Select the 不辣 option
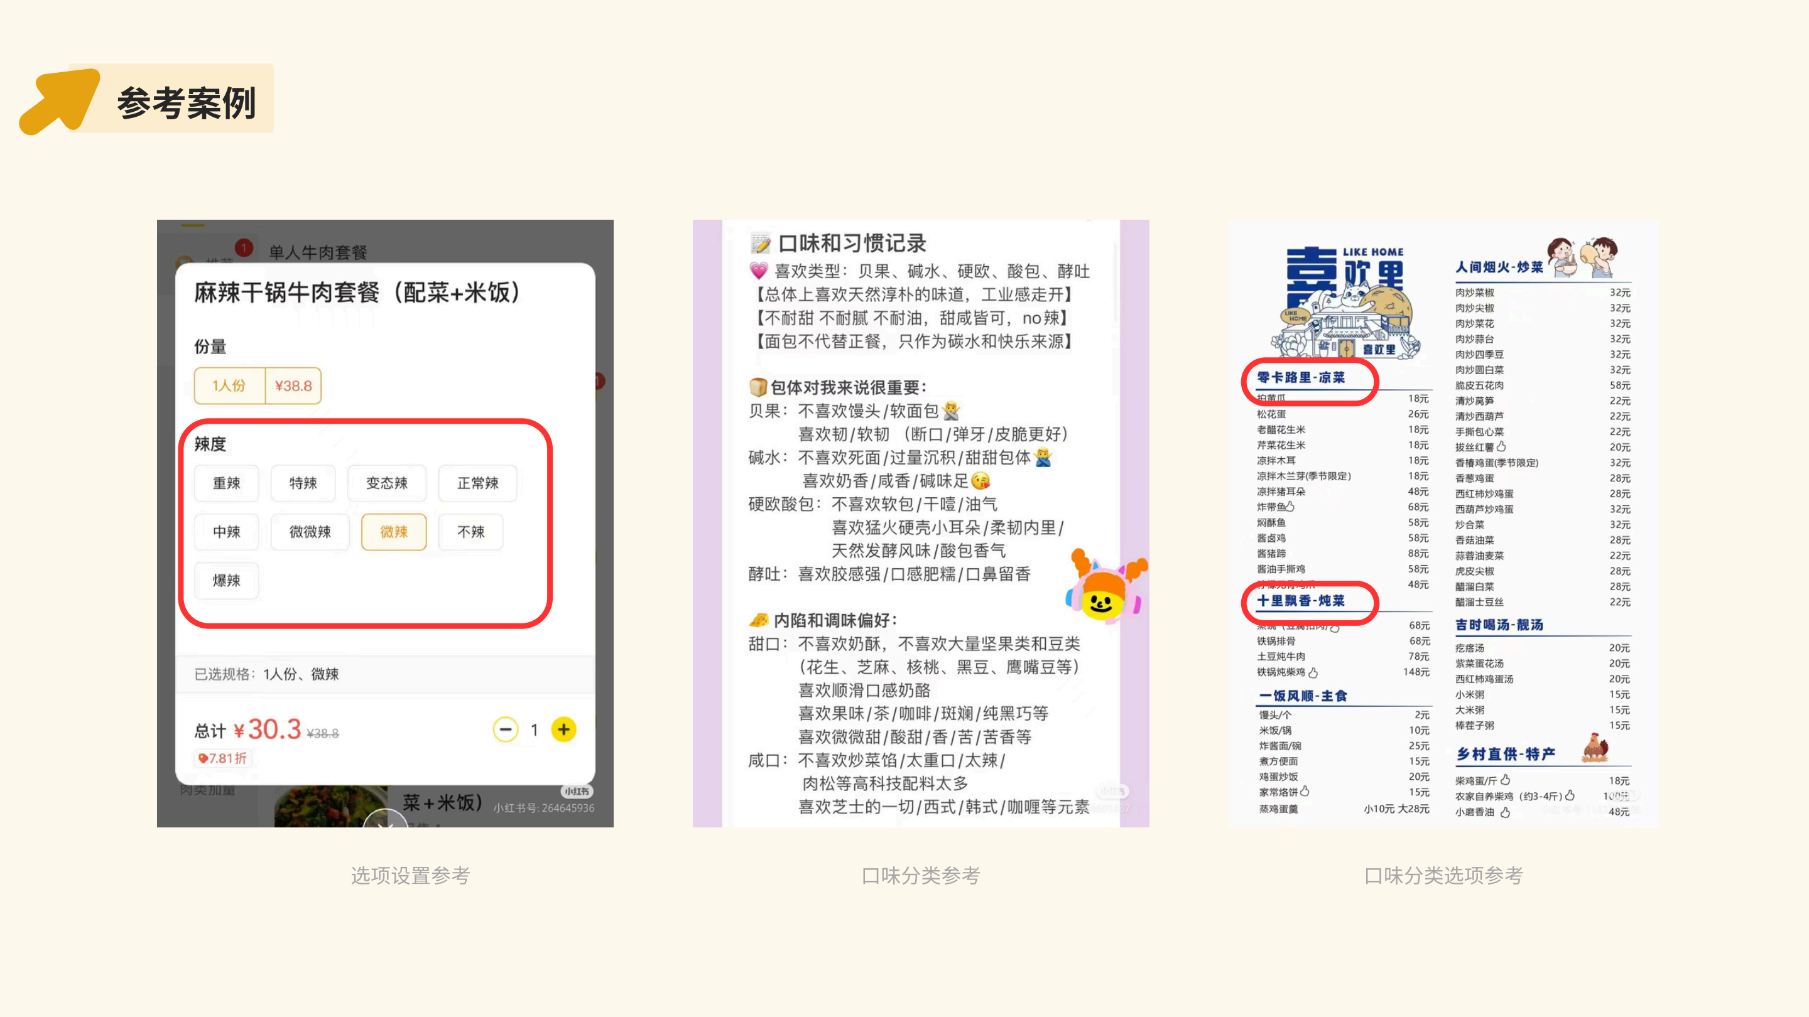Screen dimensions: 1809x1017 (x=470, y=532)
